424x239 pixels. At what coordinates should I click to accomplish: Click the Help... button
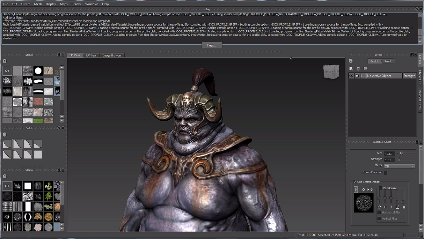212,45
